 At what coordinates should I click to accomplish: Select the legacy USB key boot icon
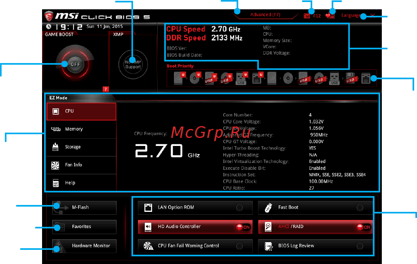334,78
